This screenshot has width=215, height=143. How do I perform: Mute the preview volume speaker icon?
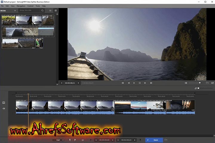186,83
